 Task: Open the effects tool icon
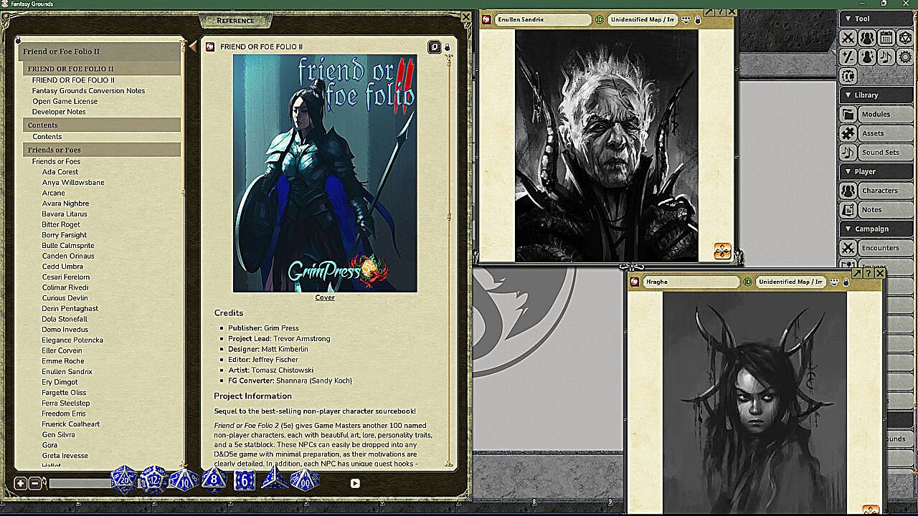867,57
